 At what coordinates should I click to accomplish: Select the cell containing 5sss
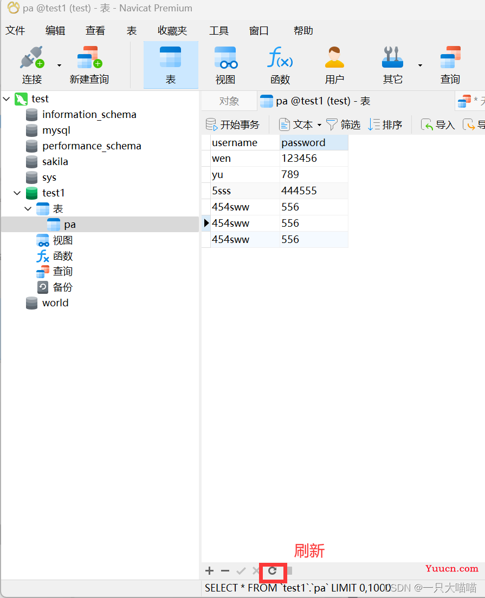[x=245, y=190]
